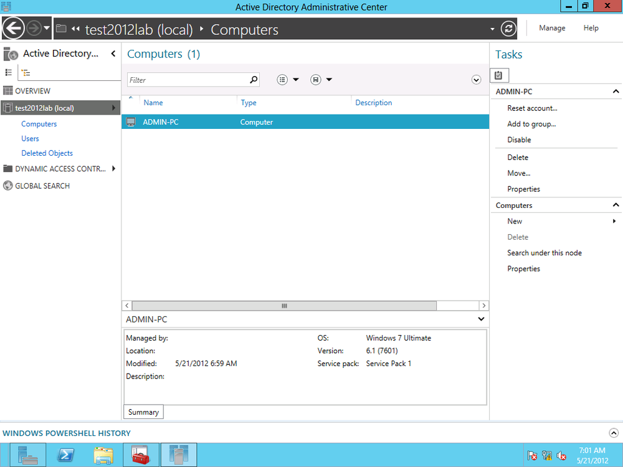Open Deleted Objects container
The image size is (623, 467).
(x=47, y=153)
